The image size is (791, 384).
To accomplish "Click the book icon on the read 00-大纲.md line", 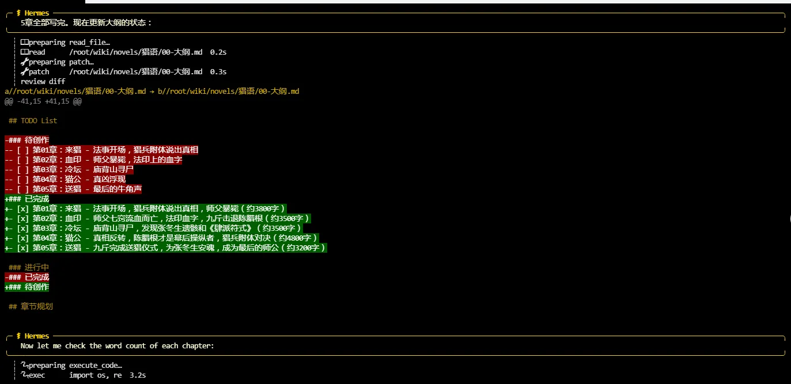I will [x=24, y=52].
